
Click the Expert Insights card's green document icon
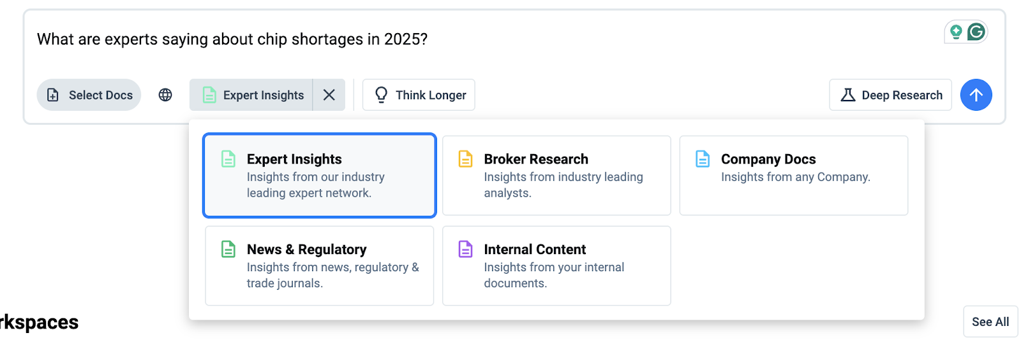(228, 159)
